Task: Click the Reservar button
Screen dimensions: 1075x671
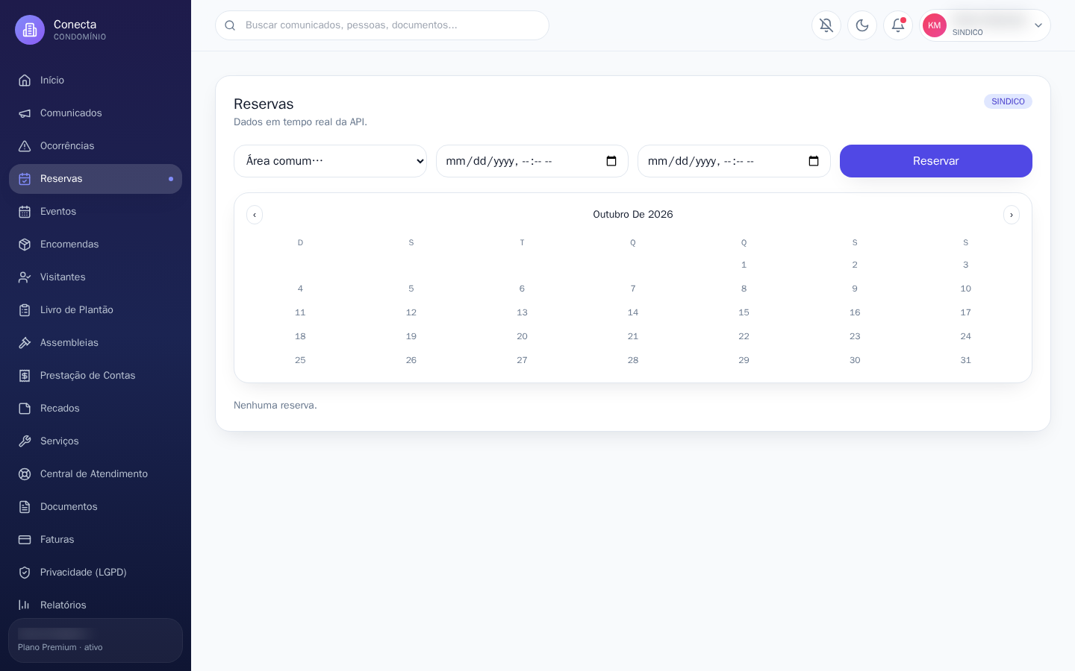Action: coord(936,161)
